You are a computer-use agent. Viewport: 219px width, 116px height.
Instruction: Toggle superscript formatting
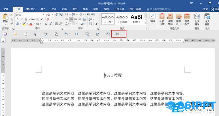pyautogui.click(x=42, y=19)
